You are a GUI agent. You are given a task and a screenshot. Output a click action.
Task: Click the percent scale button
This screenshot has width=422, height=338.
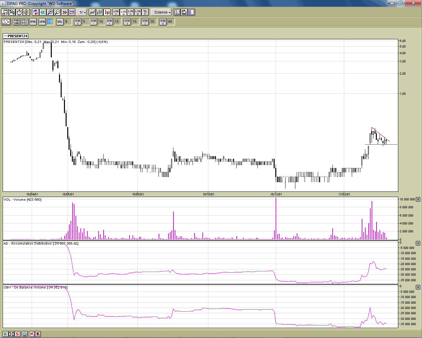click(x=145, y=12)
